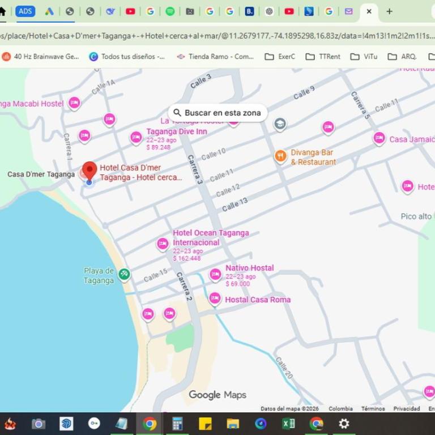Select the Macabi Hostel pin

click(74, 103)
